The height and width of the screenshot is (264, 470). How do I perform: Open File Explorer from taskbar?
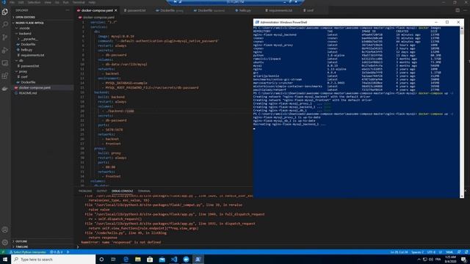click(x=138, y=259)
